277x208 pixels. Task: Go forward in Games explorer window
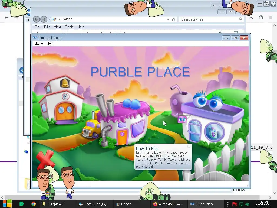44,19
